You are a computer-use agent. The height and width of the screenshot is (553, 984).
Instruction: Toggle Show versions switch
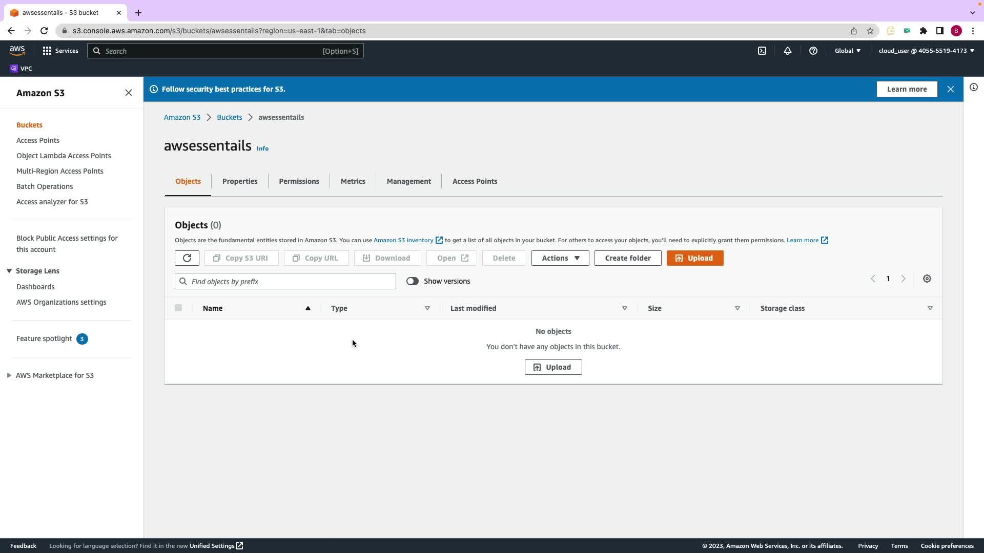coord(413,281)
